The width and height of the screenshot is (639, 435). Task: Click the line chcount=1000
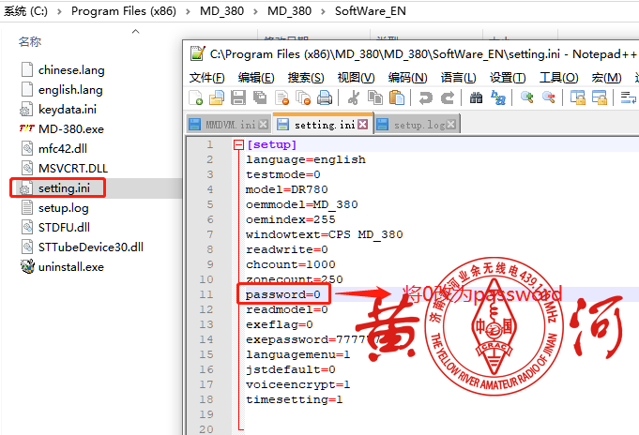tap(291, 264)
